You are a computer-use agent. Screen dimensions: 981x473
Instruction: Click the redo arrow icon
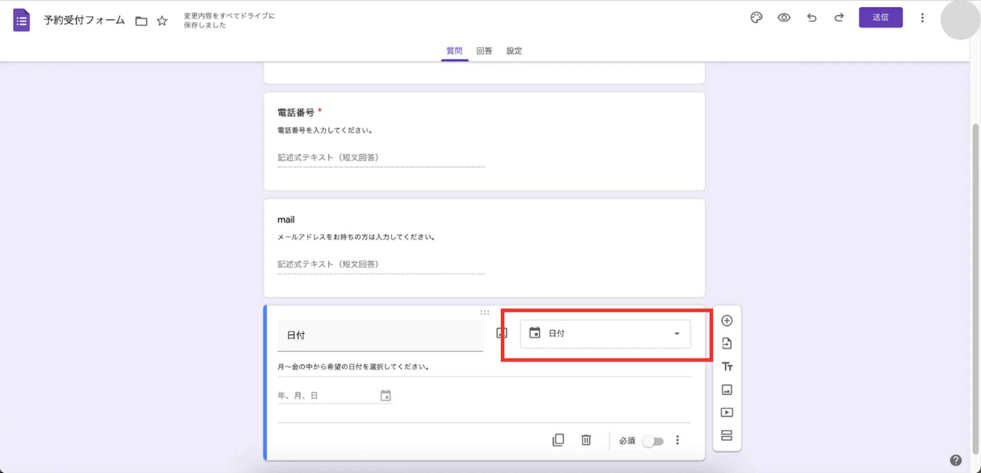[x=839, y=17]
